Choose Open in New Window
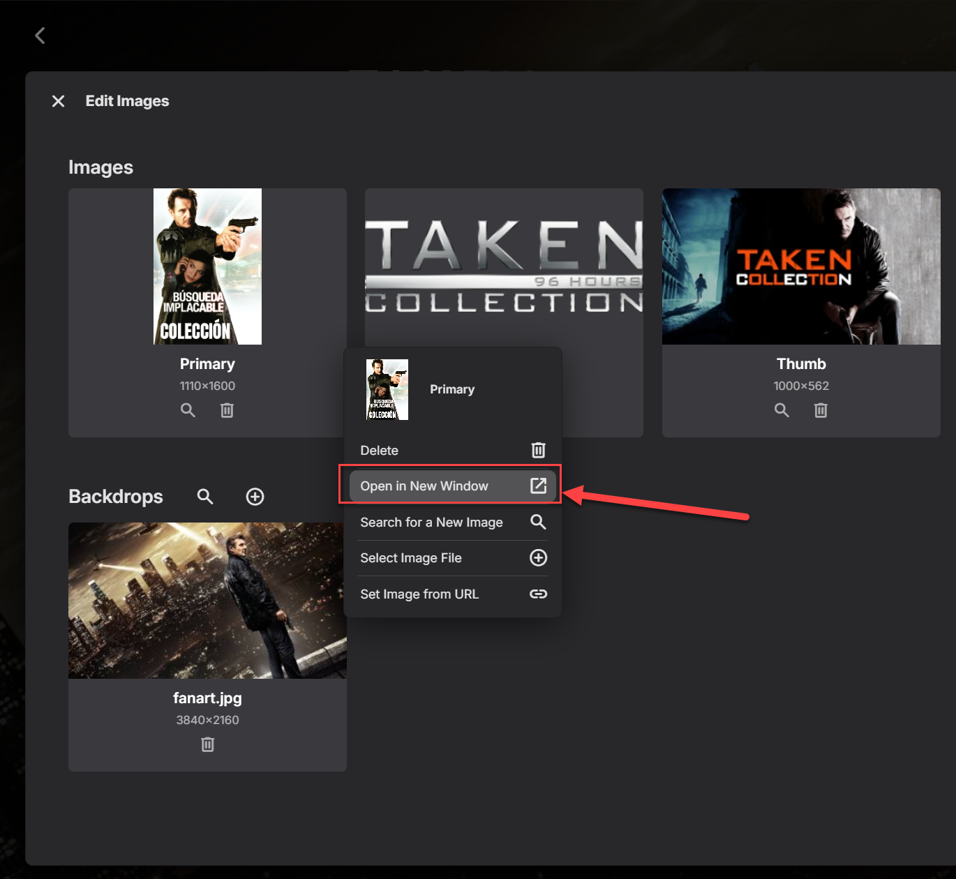 coord(453,486)
